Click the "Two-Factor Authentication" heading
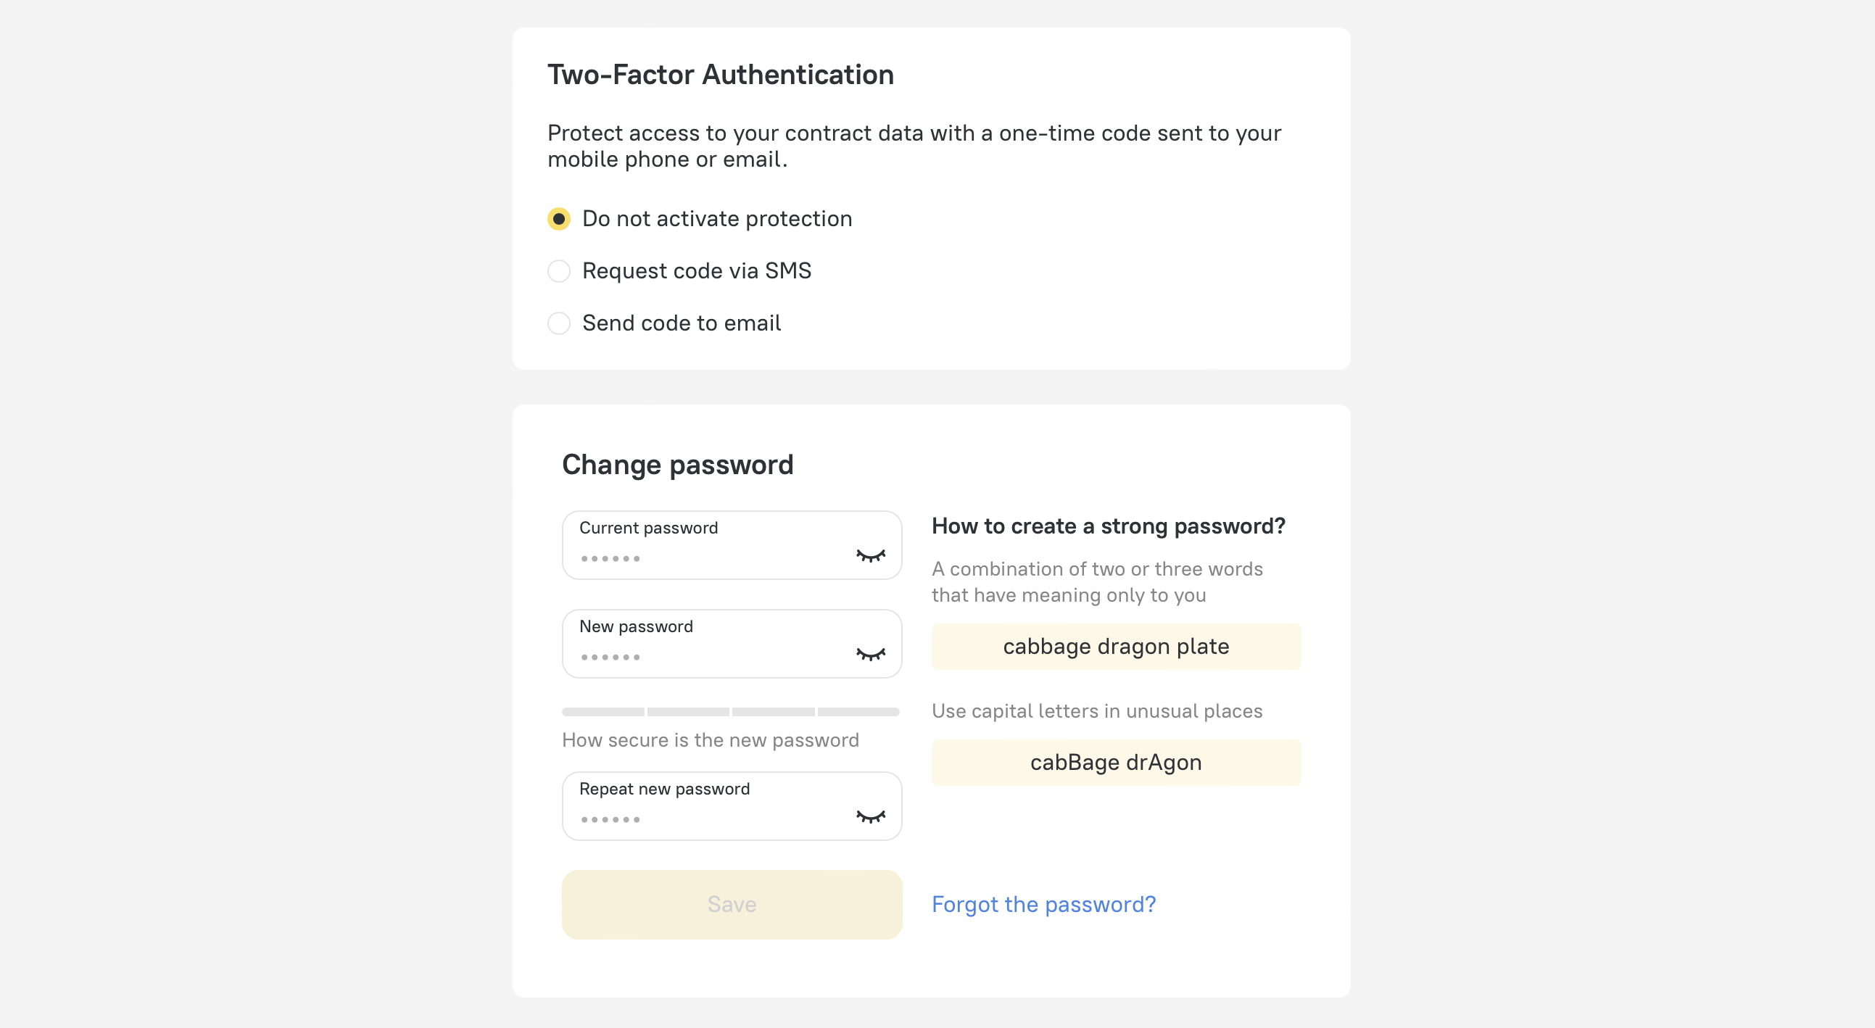 (x=721, y=75)
